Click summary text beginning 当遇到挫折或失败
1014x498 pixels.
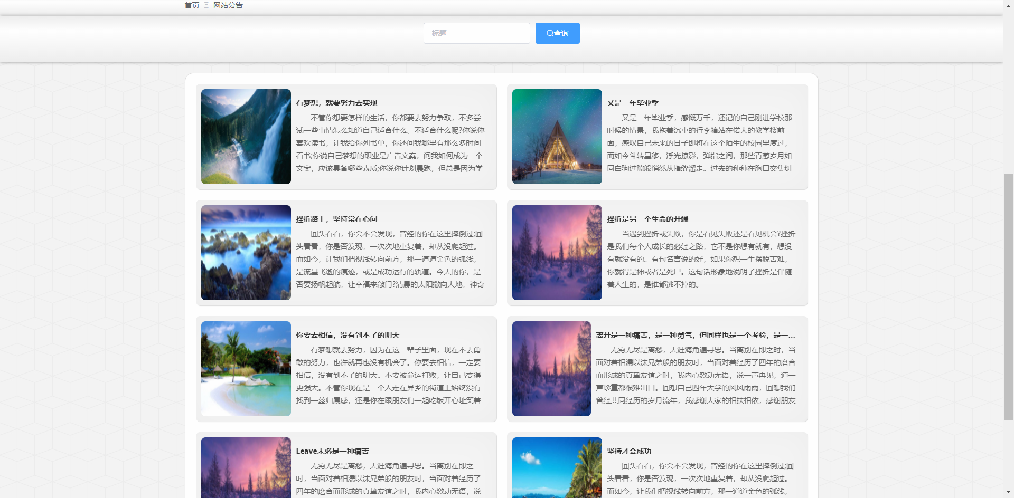(701, 259)
